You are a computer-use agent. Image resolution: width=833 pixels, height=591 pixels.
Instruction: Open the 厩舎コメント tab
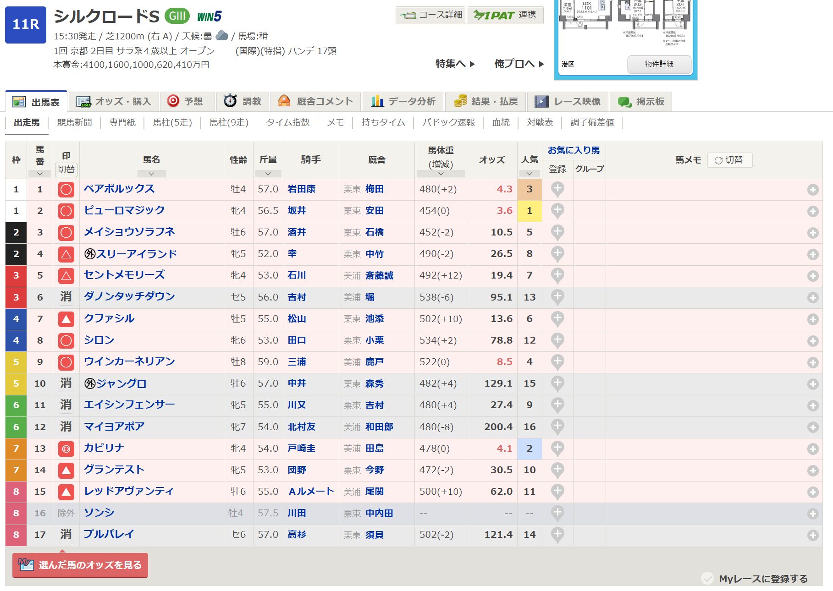pyautogui.click(x=316, y=102)
